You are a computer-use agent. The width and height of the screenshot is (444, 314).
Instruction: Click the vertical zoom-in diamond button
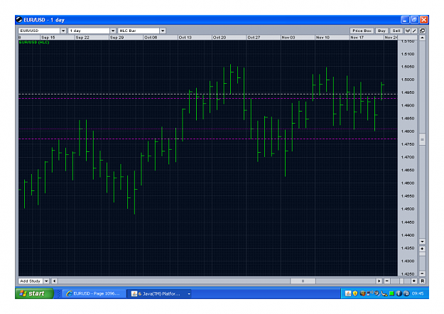[x=422, y=249]
